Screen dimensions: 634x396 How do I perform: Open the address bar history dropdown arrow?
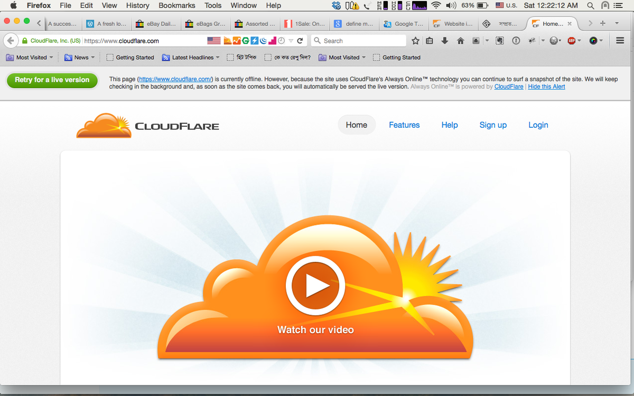pyautogui.click(x=291, y=41)
